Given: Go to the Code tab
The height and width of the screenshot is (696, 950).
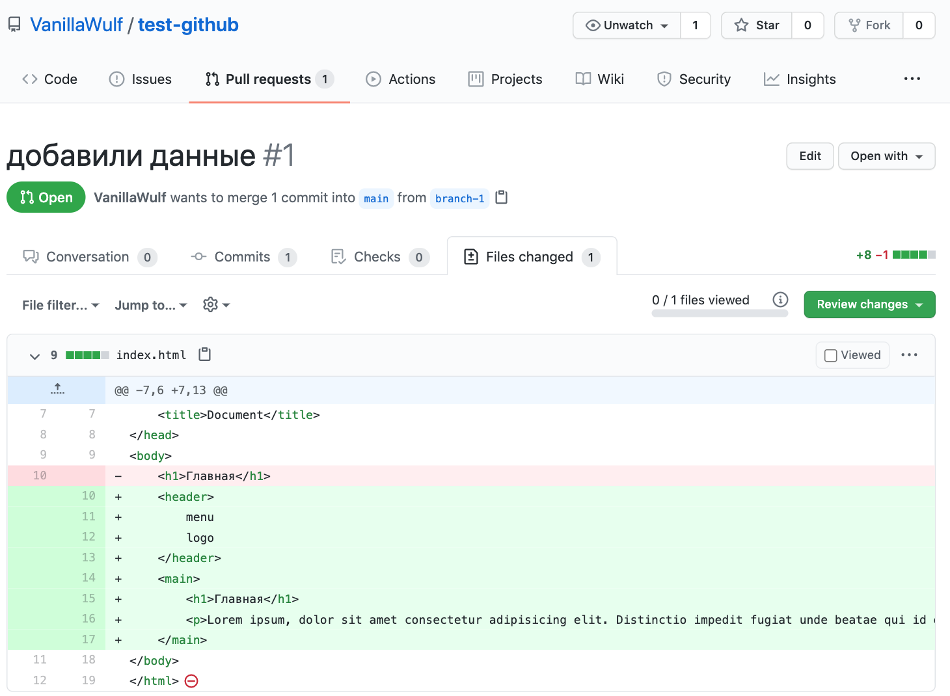Looking at the screenshot, I should click(x=49, y=79).
